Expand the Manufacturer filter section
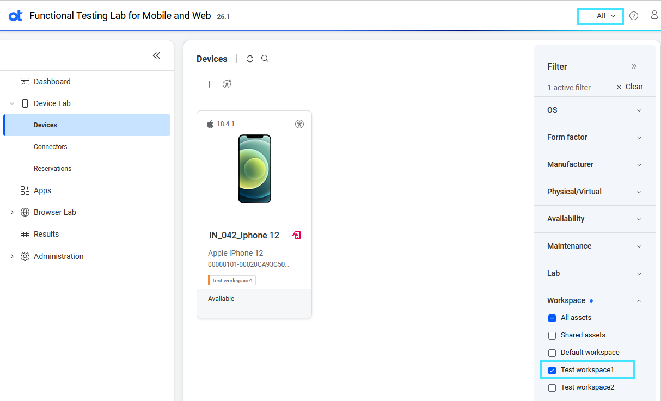 coord(595,164)
